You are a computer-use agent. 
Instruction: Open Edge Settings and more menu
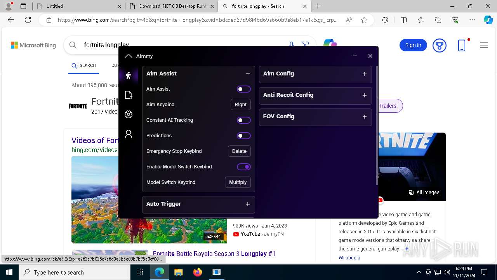[472, 20]
